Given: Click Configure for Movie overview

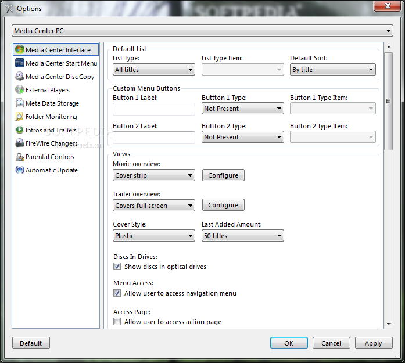Looking at the screenshot, I should tap(223, 175).
